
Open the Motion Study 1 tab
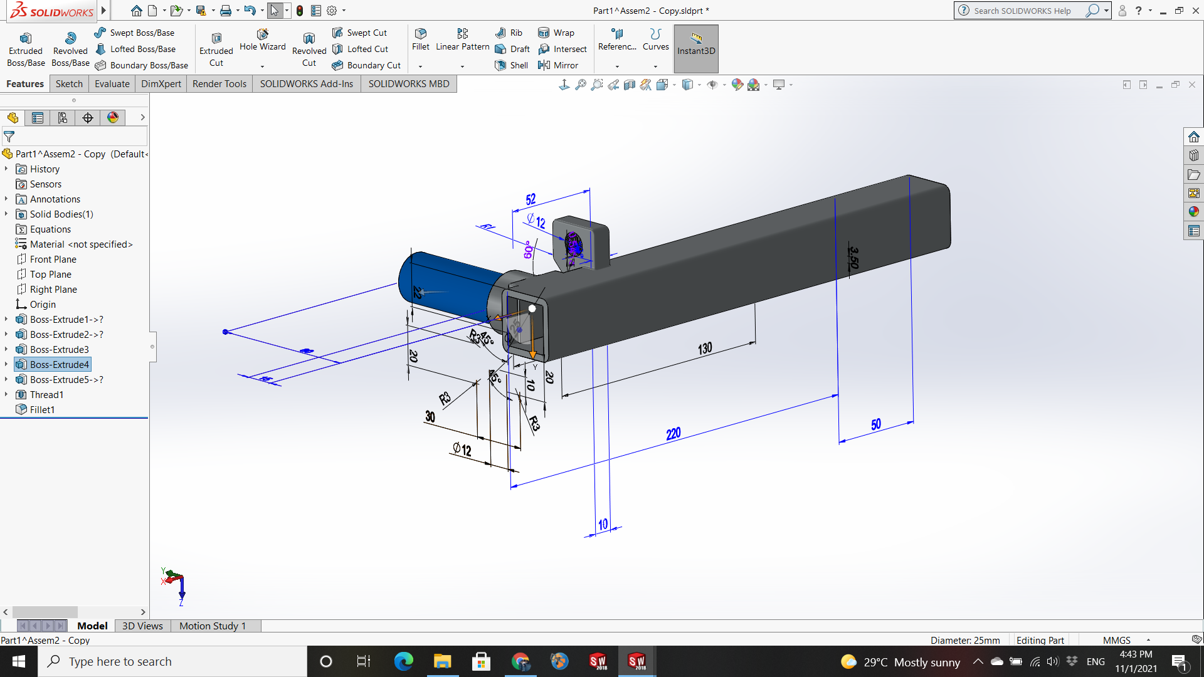tap(212, 626)
